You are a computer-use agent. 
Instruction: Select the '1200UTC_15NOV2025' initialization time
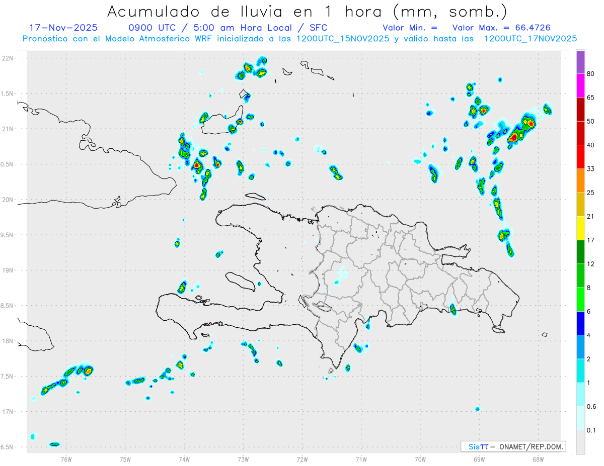343,39
